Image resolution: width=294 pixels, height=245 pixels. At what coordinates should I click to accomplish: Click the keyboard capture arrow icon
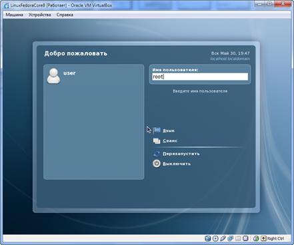pos(263,238)
